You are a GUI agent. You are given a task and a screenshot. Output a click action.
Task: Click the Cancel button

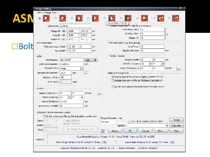tap(145, 131)
